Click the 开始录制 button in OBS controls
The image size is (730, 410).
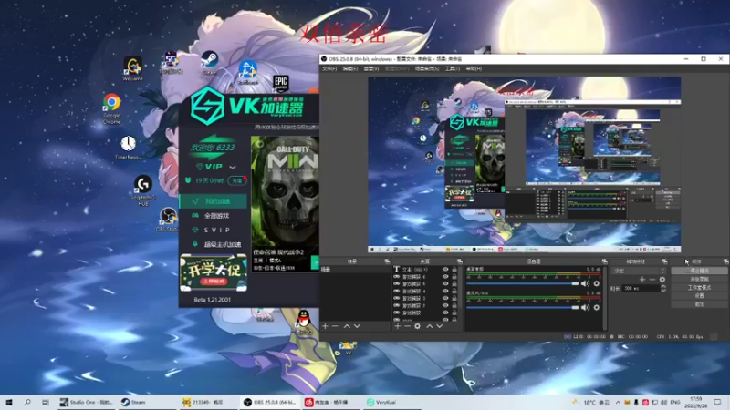pyautogui.click(x=699, y=279)
